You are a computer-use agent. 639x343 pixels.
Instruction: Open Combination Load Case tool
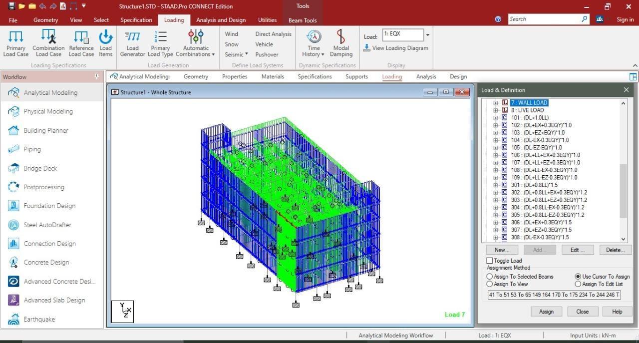48,43
